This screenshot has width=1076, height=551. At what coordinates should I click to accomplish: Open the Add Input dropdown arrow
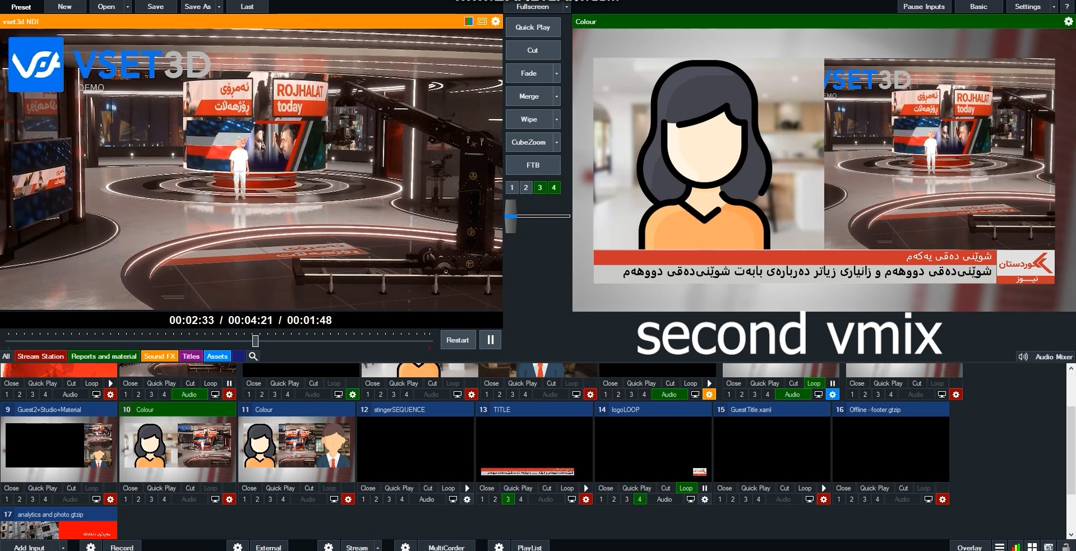tap(63, 548)
